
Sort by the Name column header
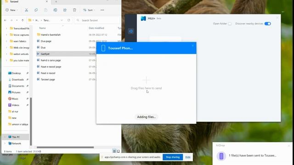[42, 28]
